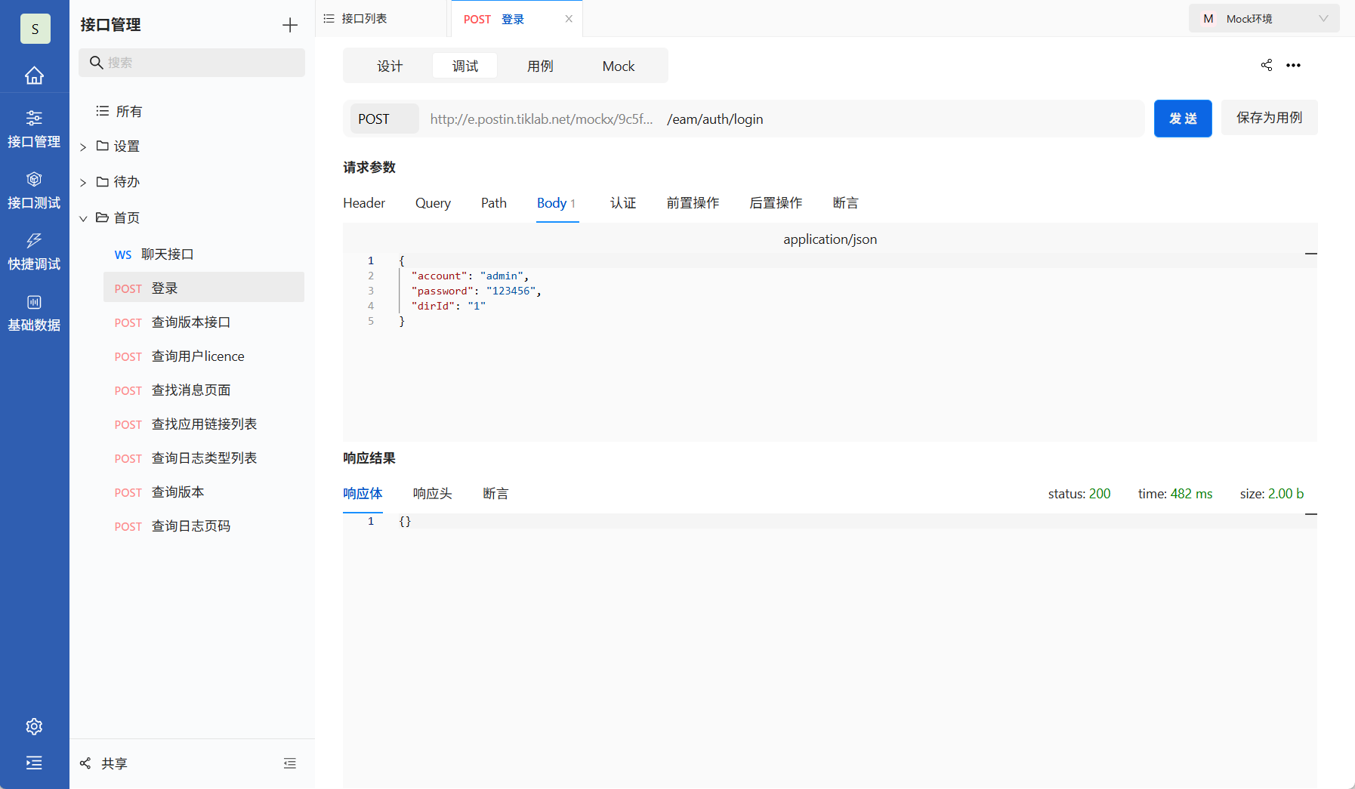1355x789 pixels.
Task: Open 接口测试 in the sidebar
Action: 34,190
